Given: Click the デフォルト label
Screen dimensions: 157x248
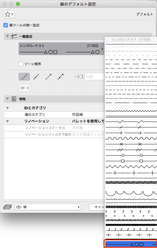Looking at the screenshot, I should click(x=145, y=14).
